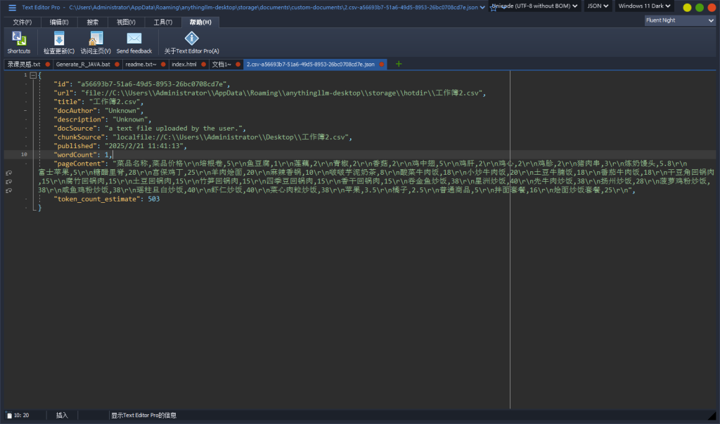Collapse the JSON root fold at line 1
The width and height of the screenshot is (720, 424).
coord(32,75)
